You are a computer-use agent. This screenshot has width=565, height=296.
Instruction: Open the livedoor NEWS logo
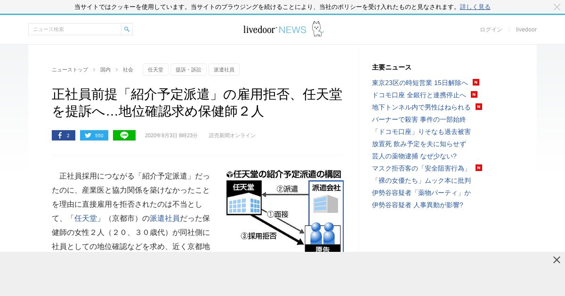275,30
